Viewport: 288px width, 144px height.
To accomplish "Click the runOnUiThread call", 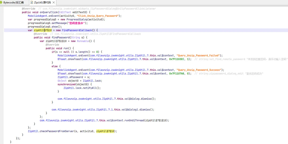I will [x=134, y=121].
